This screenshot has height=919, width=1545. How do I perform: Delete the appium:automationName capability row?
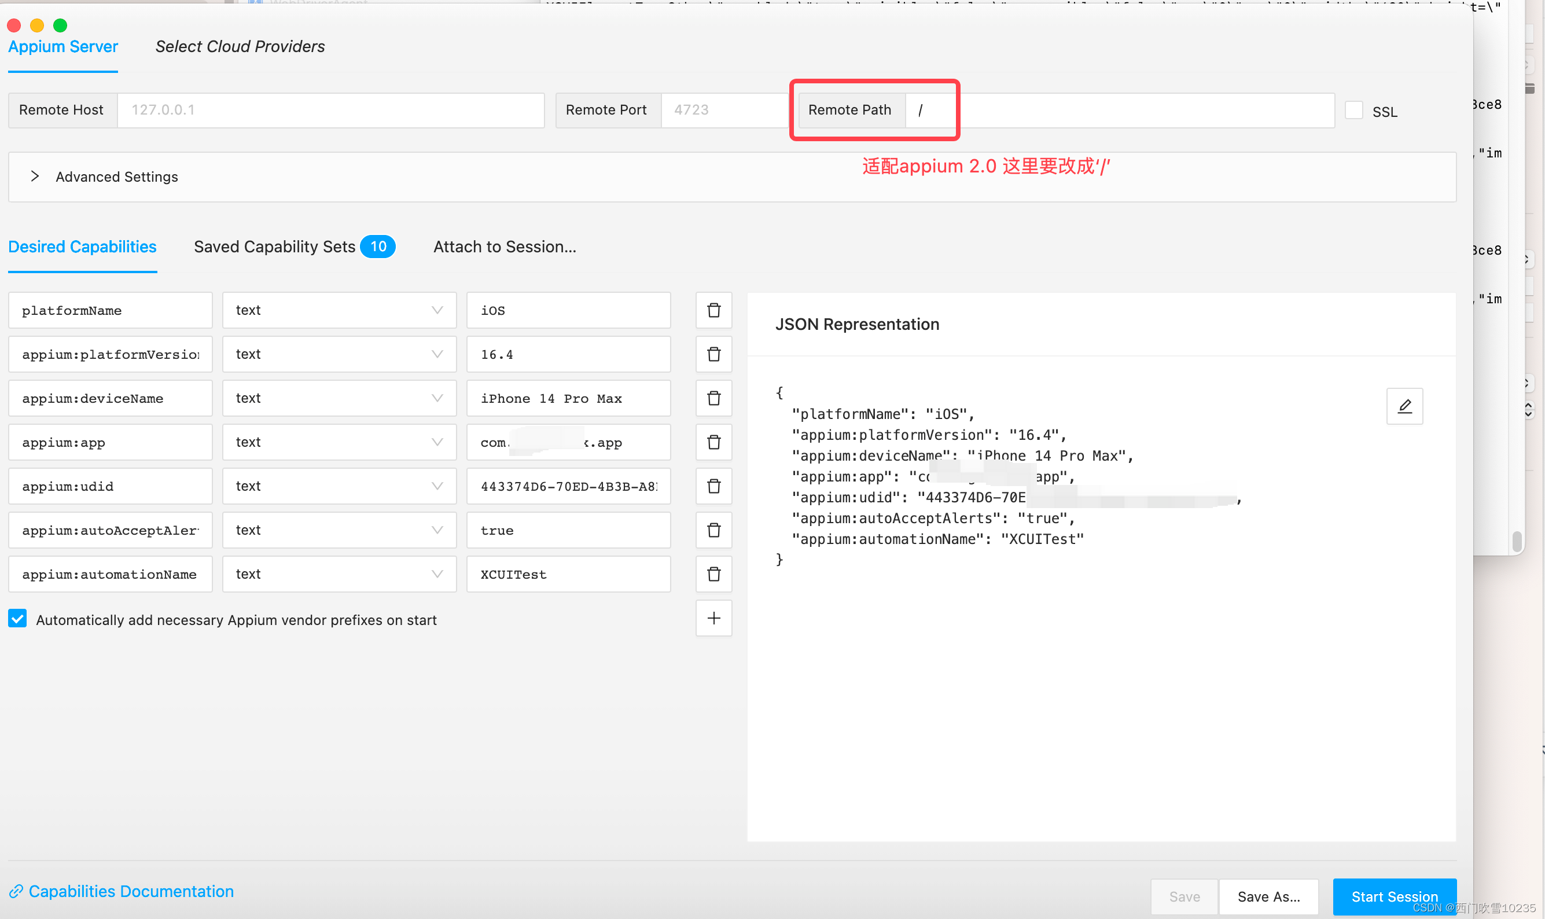(713, 574)
